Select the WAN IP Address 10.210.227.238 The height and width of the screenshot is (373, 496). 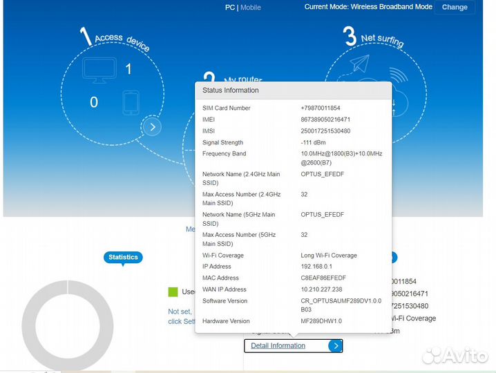[x=321, y=289]
